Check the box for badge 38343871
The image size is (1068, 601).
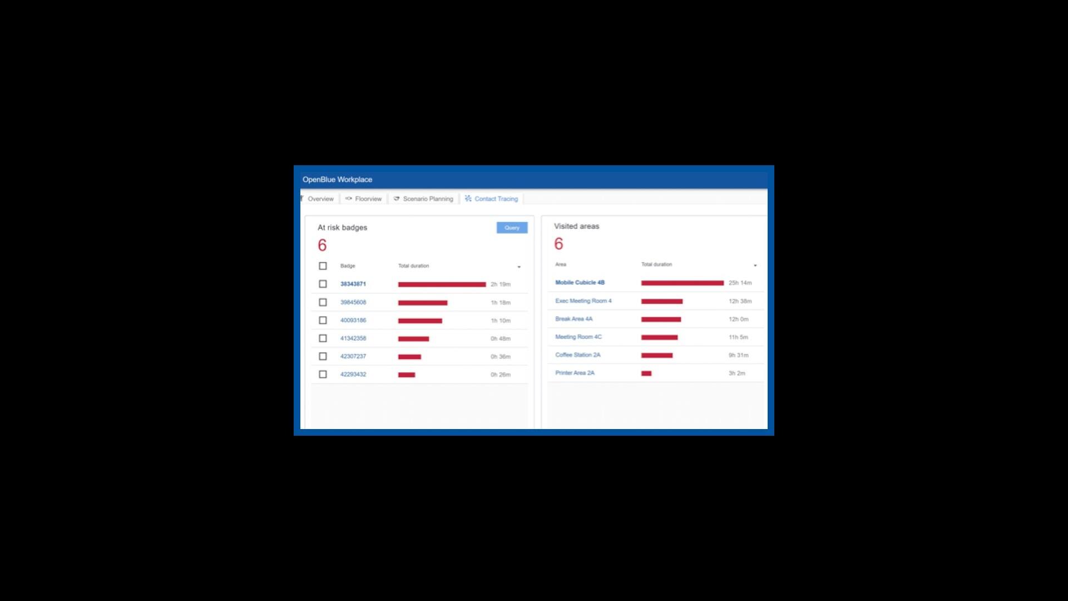click(x=323, y=284)
